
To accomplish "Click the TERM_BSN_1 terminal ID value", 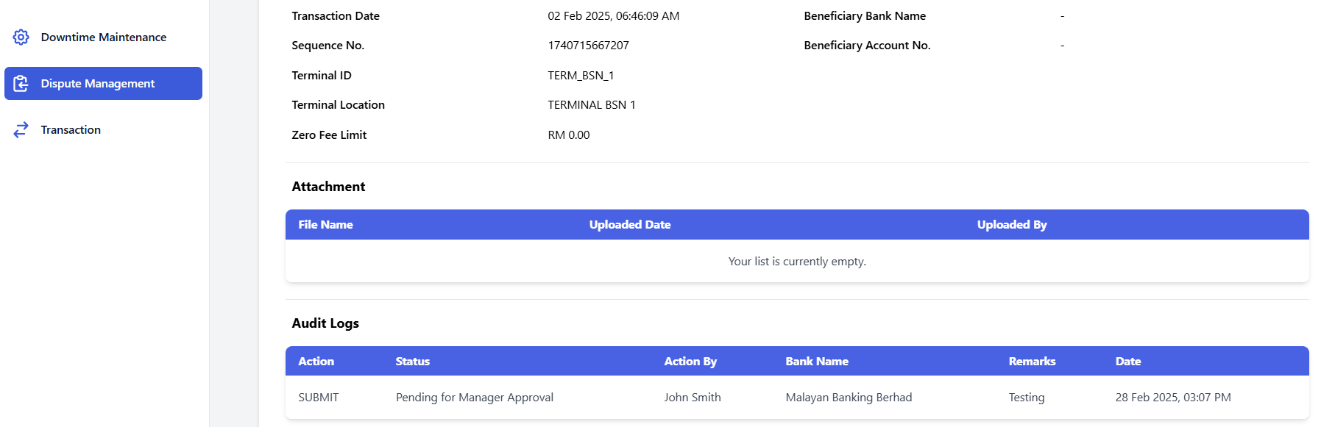I will tap(581, 75).
